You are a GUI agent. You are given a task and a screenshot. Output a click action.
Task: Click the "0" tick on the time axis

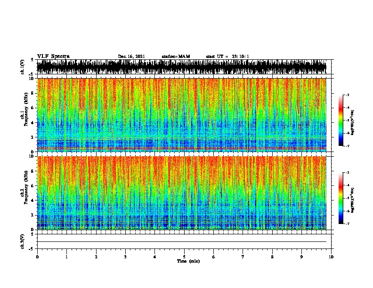click(x=37, y=257)
